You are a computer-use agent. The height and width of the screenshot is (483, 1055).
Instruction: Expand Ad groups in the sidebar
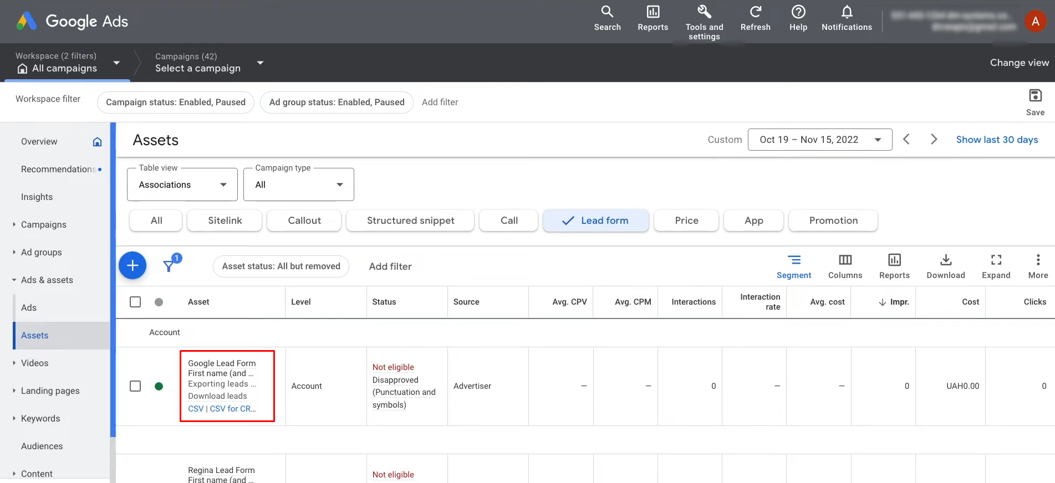14,252
